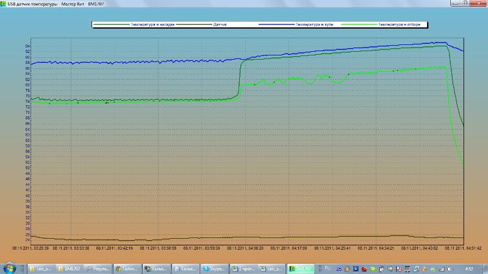Image resolution: width=488 pixels, height=274 pixels.
Task: Open the first calc_s taskbar folder item
Action: coord(41,268)
